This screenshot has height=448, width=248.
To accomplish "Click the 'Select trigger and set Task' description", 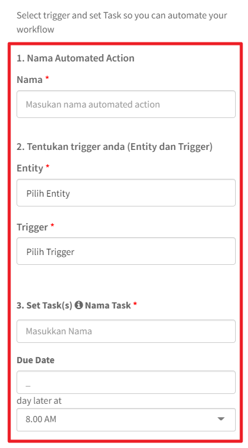I will click(x=122, y=22).
